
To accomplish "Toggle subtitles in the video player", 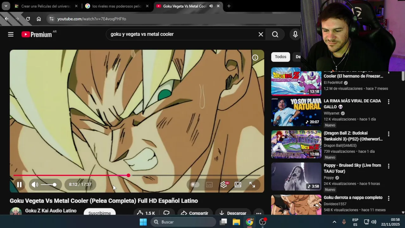I will (x=209, y=185).
